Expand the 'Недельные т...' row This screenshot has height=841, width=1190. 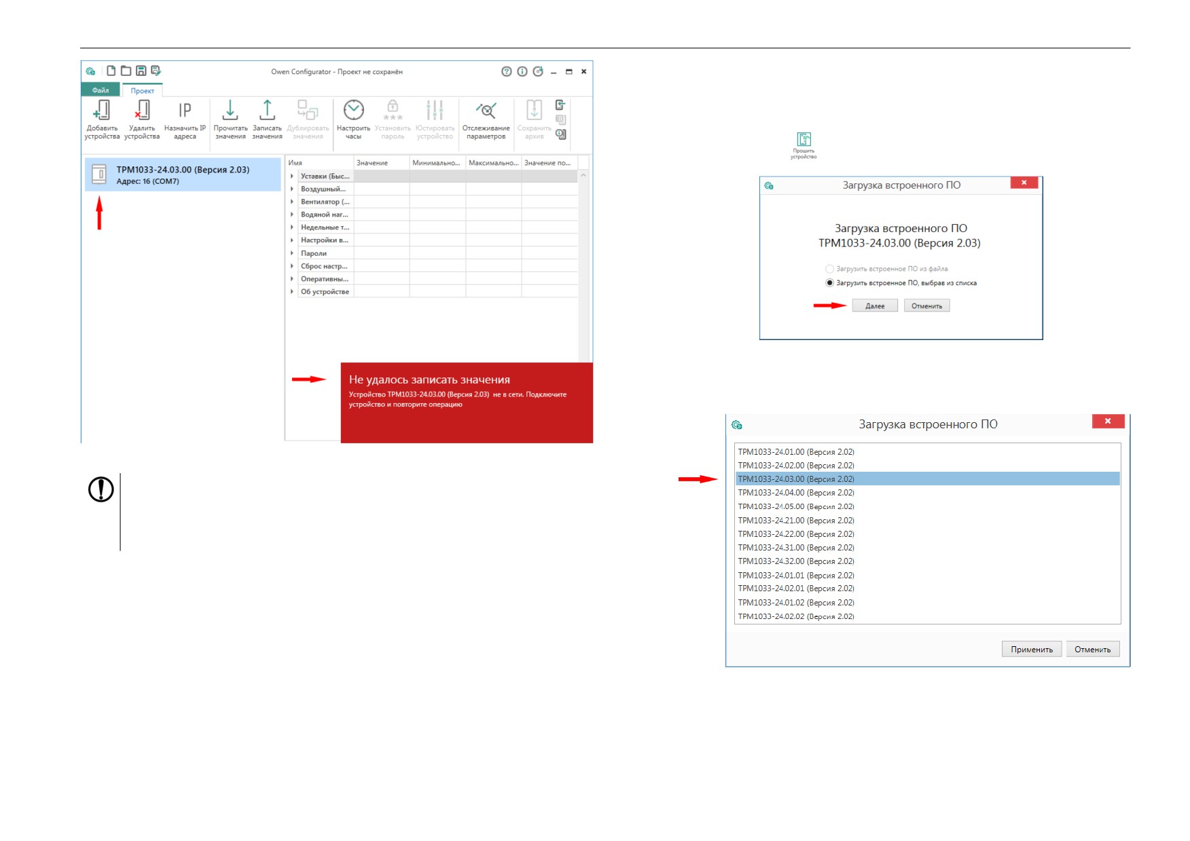pos(292,227)
